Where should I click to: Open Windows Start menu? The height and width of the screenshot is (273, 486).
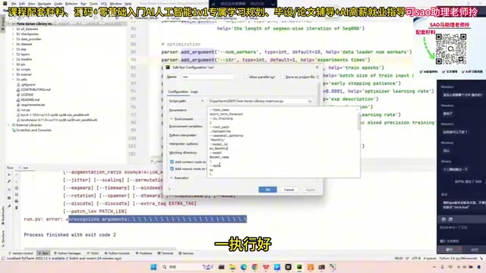pos(153,267)
